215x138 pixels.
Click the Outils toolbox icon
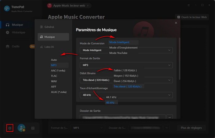coord(8,46)
